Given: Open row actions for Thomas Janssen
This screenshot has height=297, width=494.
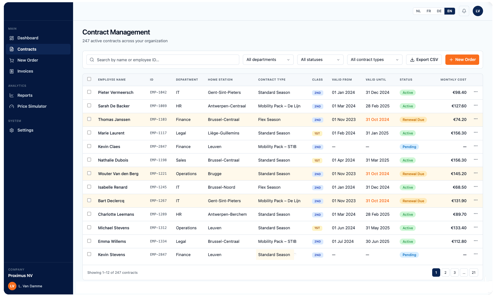Looking at the screenshot, I should coord(475,119).
